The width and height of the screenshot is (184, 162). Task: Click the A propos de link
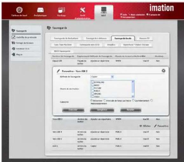(x=153, y=15)
